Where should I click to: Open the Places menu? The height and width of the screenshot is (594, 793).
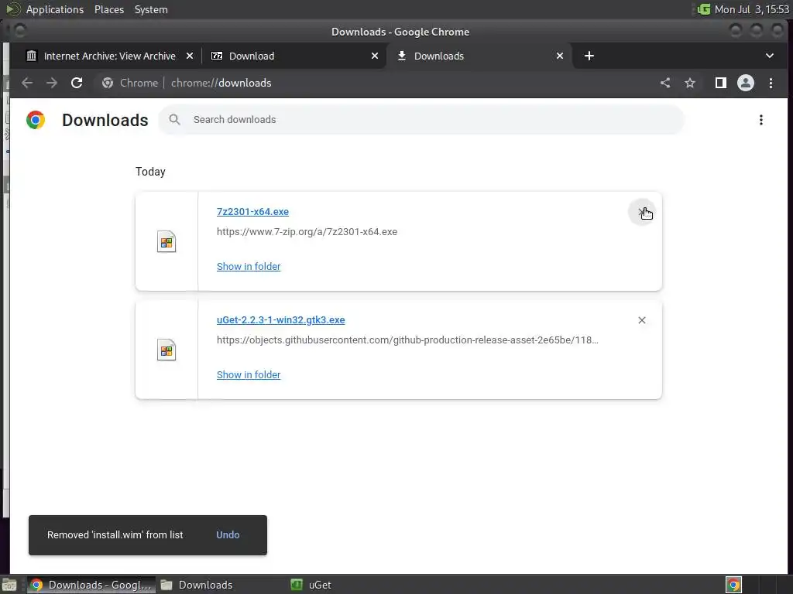click(x=109, y=9)
